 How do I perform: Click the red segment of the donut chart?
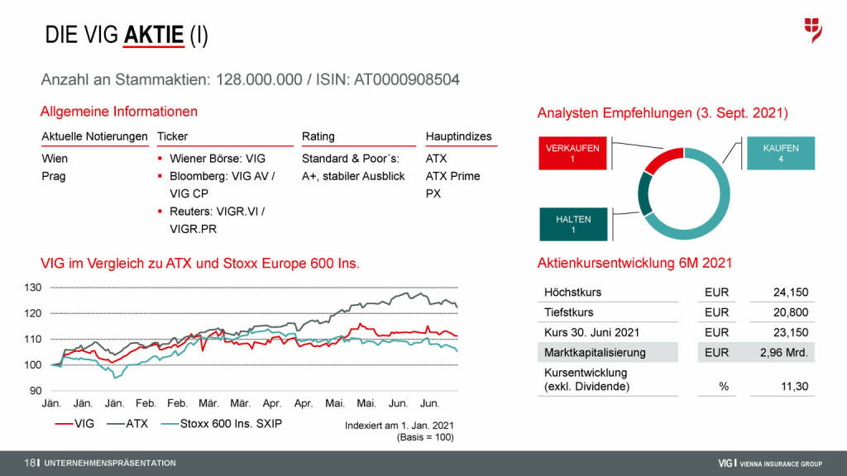(663, 159)
